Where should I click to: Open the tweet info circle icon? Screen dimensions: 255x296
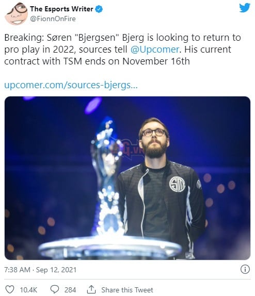(x=245, y=269)
